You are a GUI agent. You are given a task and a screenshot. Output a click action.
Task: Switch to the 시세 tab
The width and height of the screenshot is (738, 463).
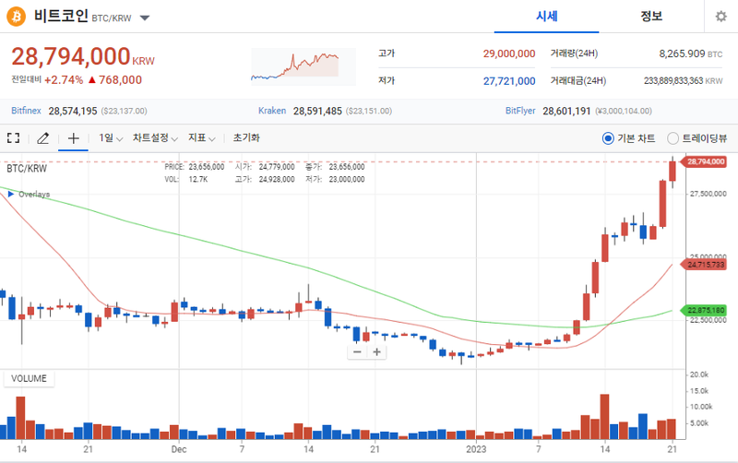coord(547,17)
